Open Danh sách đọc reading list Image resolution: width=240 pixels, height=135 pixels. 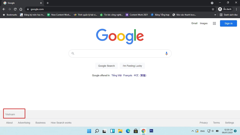[x=229, y=15]
